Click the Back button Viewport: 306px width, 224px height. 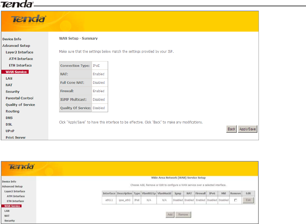(231, 129)
